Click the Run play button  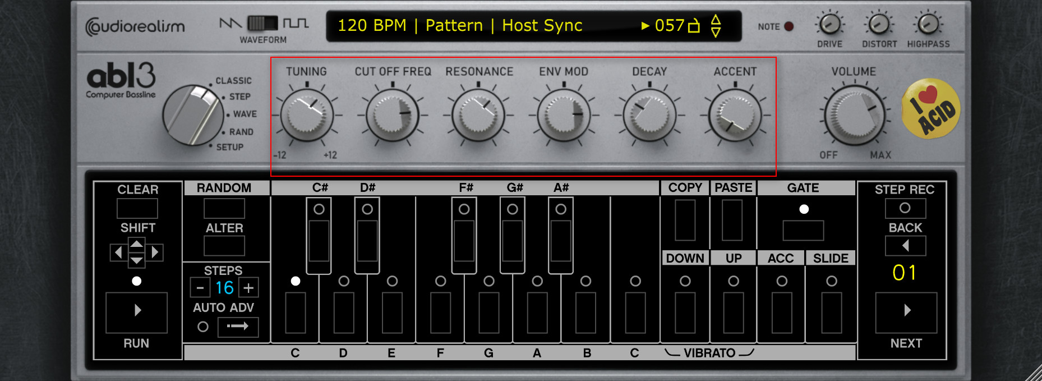137,313
